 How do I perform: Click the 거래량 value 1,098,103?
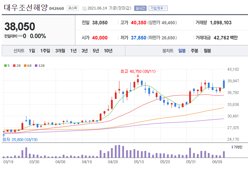(x=221, y=23)
